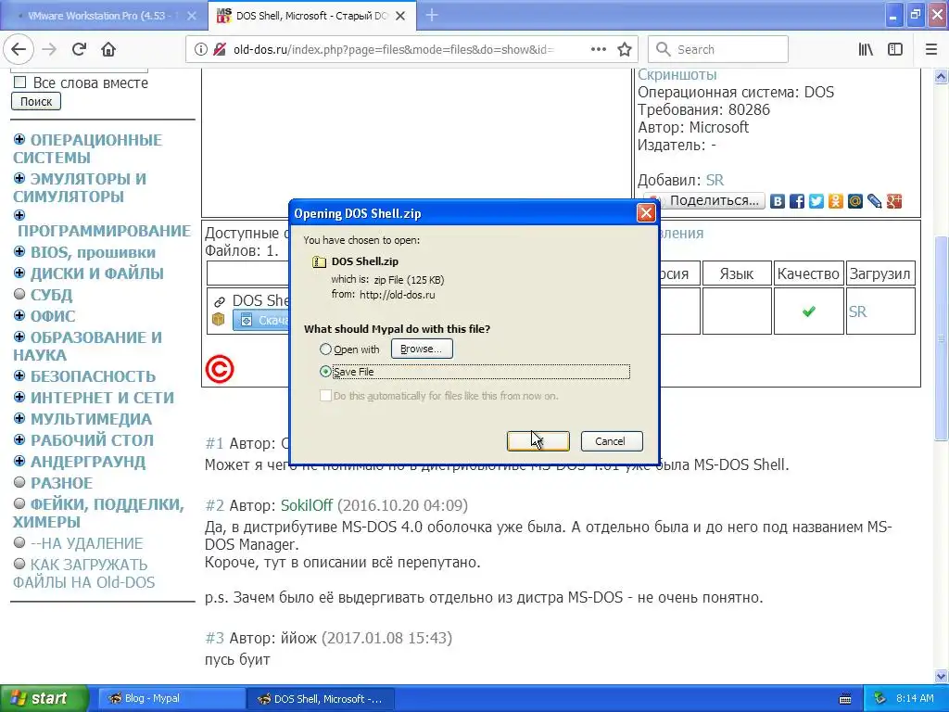The width and height of the screenshot is (949, 712).
Task: Toggle the sidebar view icon
Action: (895, 50)
